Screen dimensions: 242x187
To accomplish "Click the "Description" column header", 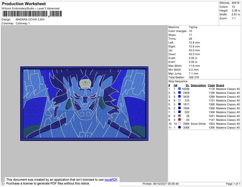I will 198,85.
